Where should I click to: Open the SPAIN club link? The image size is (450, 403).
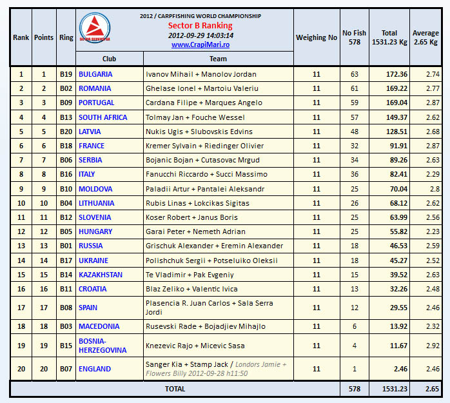tap(88, 308)
